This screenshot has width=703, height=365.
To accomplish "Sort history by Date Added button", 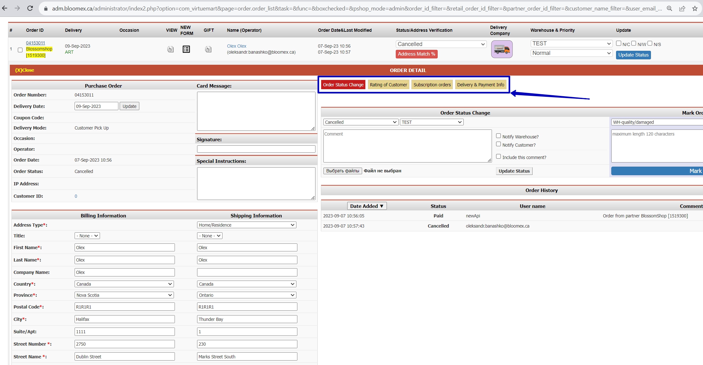I will pyautogui.click(x=367, y=206).
